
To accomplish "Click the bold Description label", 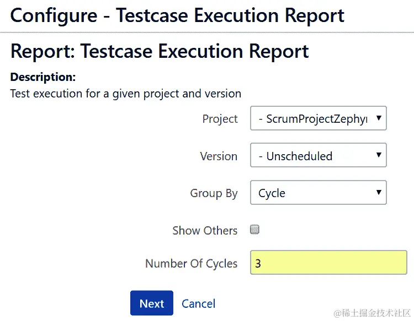I will (x=43, y=77).
